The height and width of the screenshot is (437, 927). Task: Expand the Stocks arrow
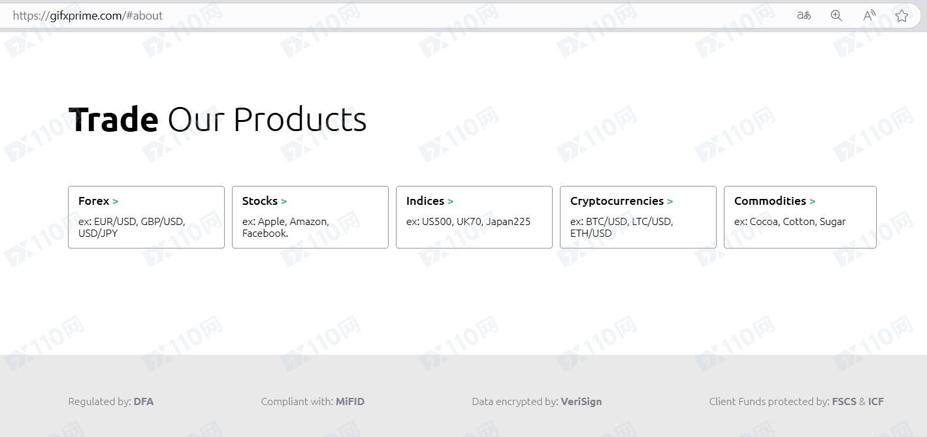(284, 202)
